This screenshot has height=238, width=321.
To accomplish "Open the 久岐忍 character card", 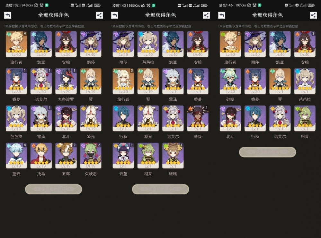I will pos(91,156).
